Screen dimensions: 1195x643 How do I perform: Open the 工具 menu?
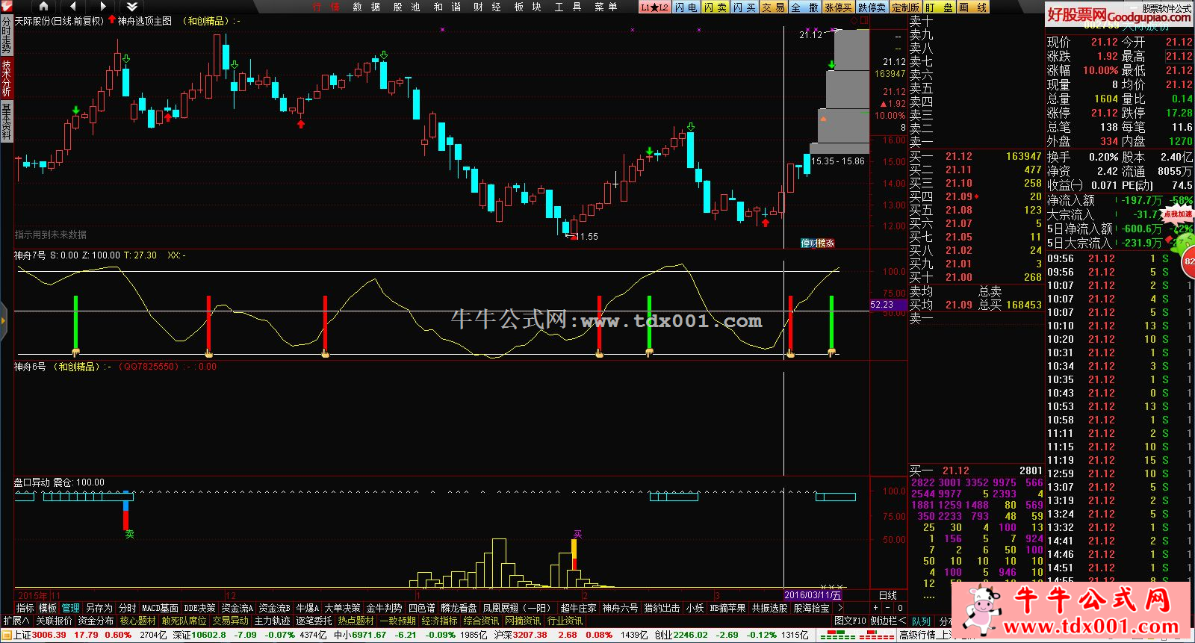568,7
